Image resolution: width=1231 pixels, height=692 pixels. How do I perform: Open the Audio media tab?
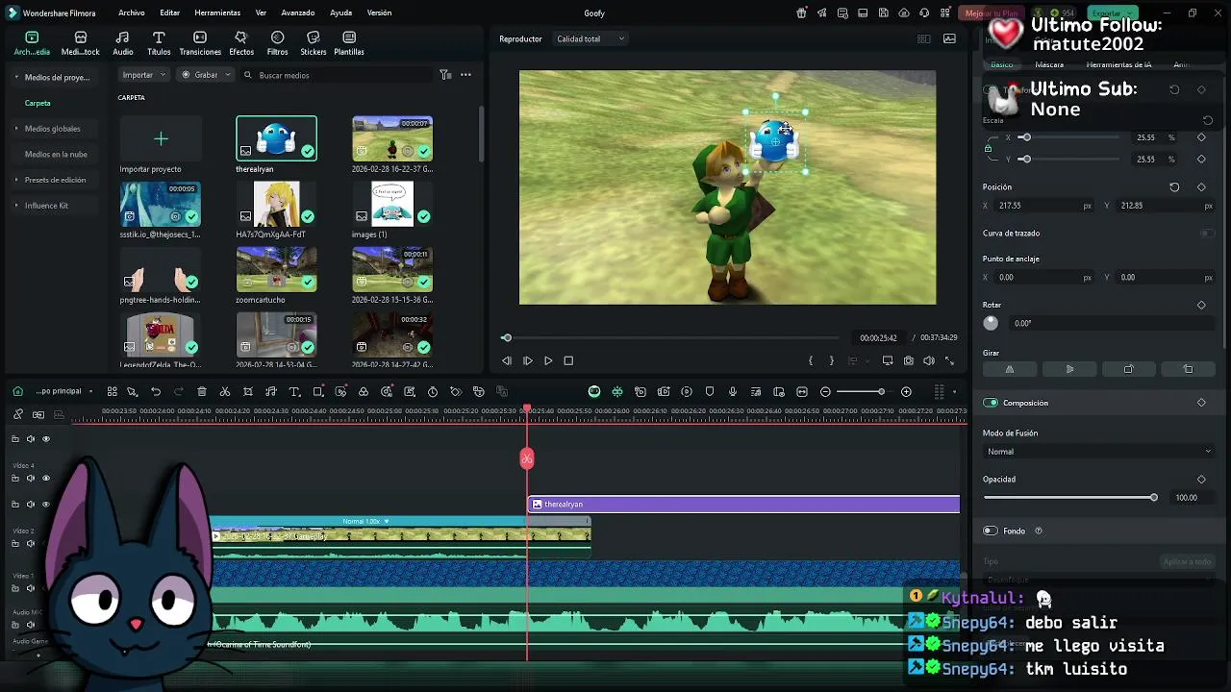click(123, 43)
